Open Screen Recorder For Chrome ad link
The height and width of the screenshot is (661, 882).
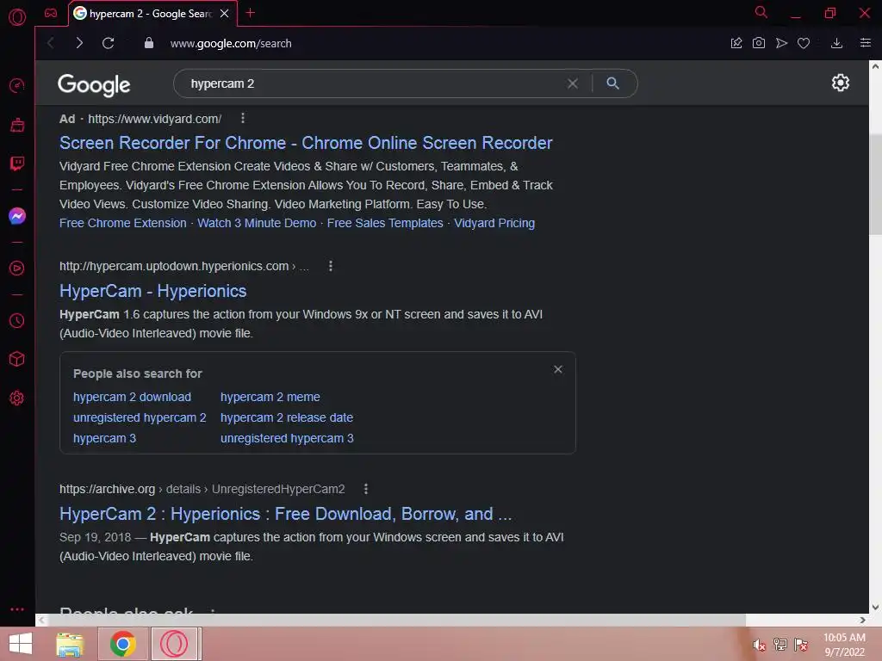[x=306, y=143]
